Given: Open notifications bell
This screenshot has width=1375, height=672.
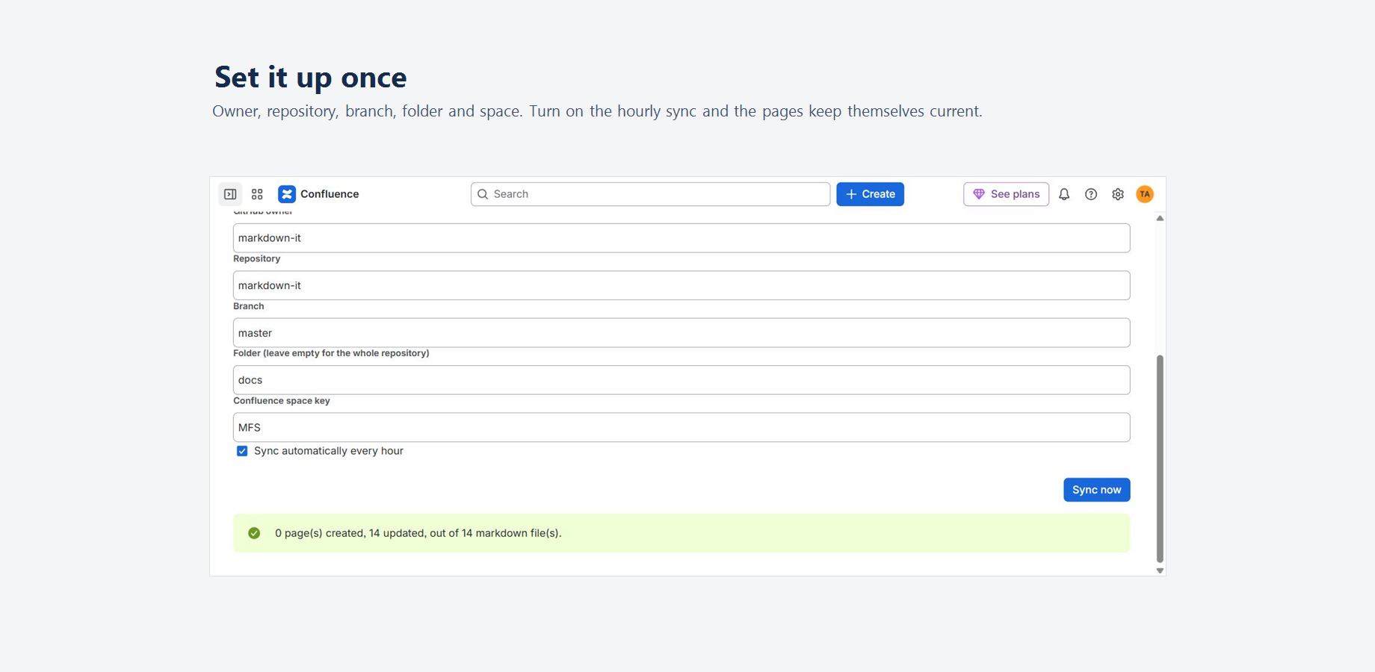Looking at the screenshot, I should click(1064, 194).
